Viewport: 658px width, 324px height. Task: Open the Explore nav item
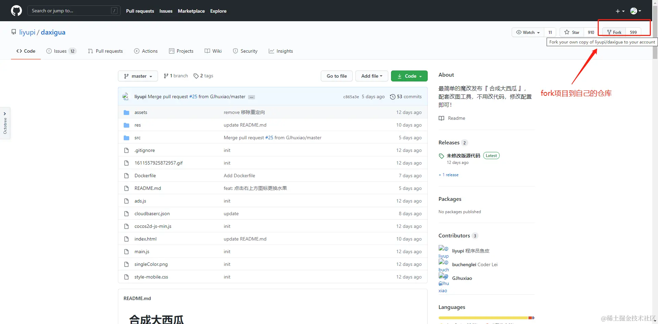tap(218, 11)
